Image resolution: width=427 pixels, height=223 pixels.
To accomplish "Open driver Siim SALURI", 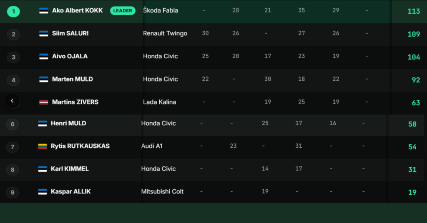I will tap(70, 33).
